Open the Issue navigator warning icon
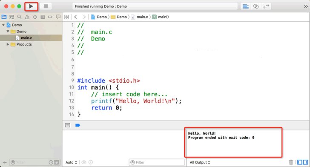The height and width of the screenshot is (167, 310). pyautogui.click(x=27, y=17)
